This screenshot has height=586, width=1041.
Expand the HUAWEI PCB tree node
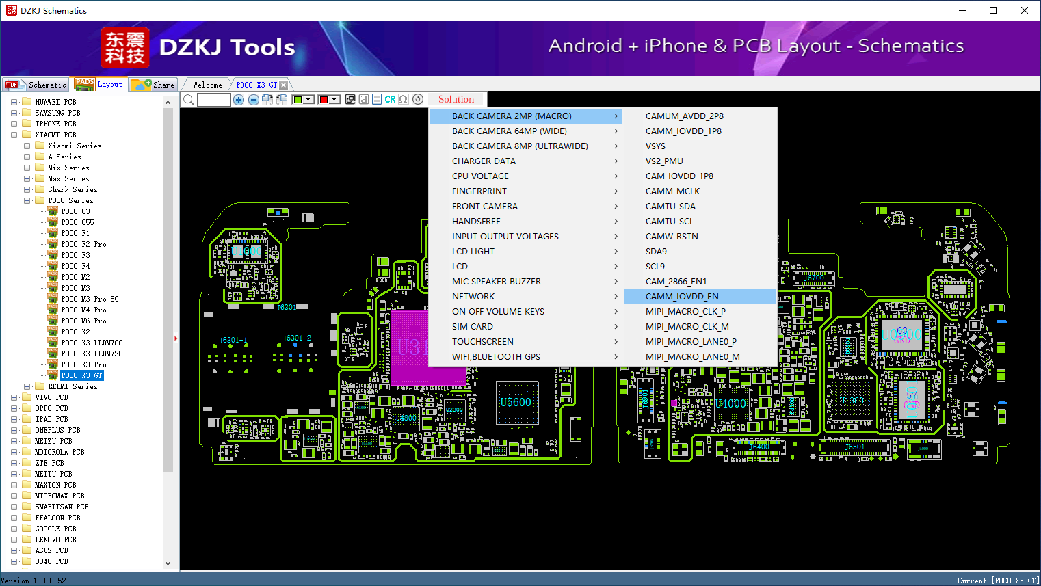[14, 102]
